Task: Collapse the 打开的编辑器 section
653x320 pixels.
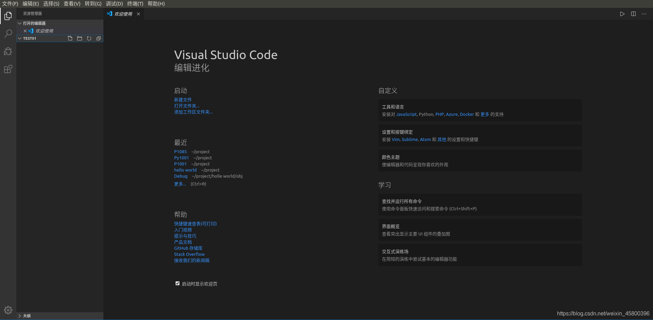Action: [19, 23]
